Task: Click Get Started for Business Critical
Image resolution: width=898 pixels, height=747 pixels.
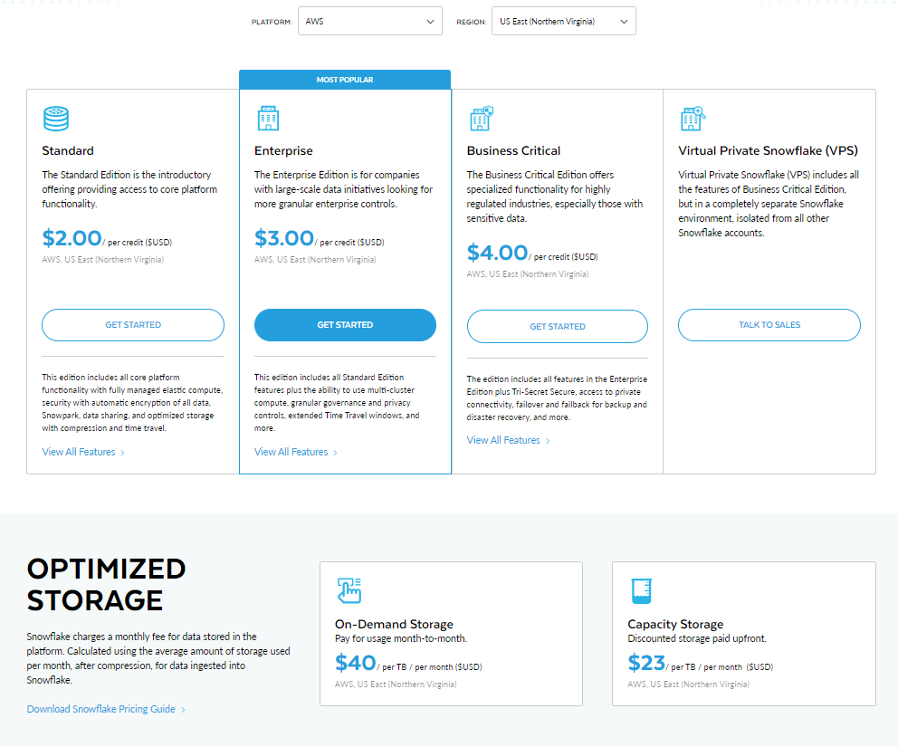Action: click(557, 326)
